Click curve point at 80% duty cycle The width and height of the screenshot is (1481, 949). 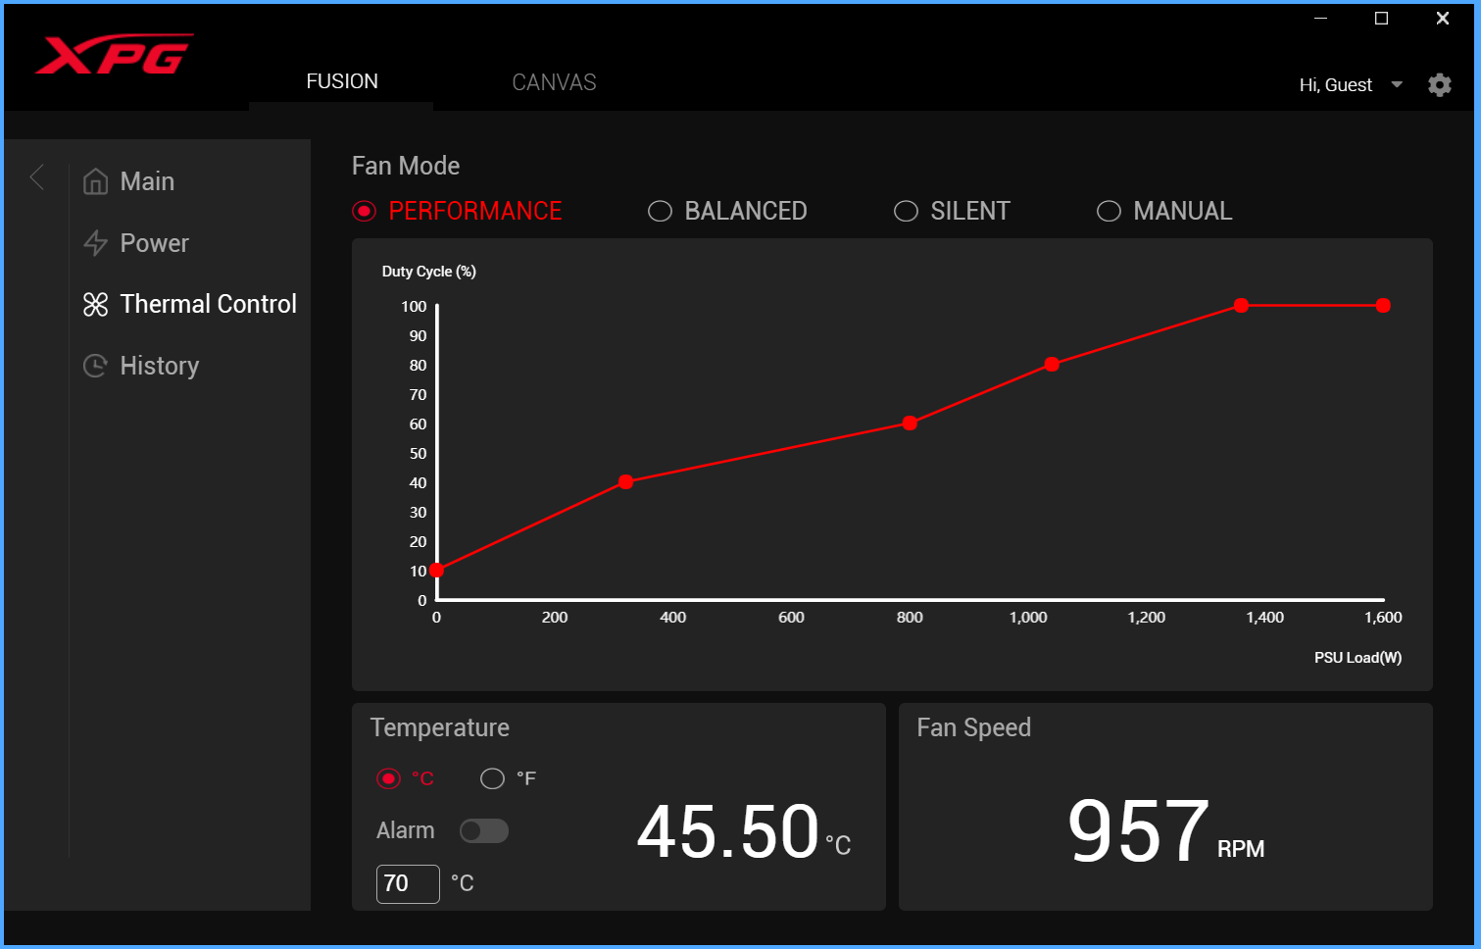(x=1052, y=364)
